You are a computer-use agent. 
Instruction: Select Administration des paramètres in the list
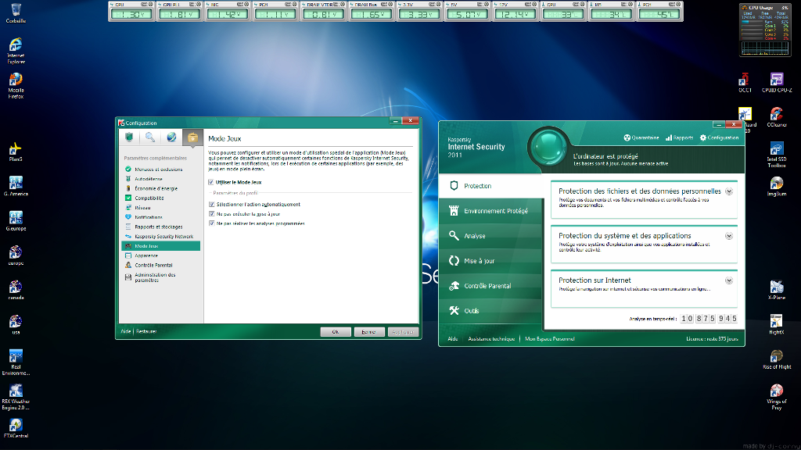(161, 277)
